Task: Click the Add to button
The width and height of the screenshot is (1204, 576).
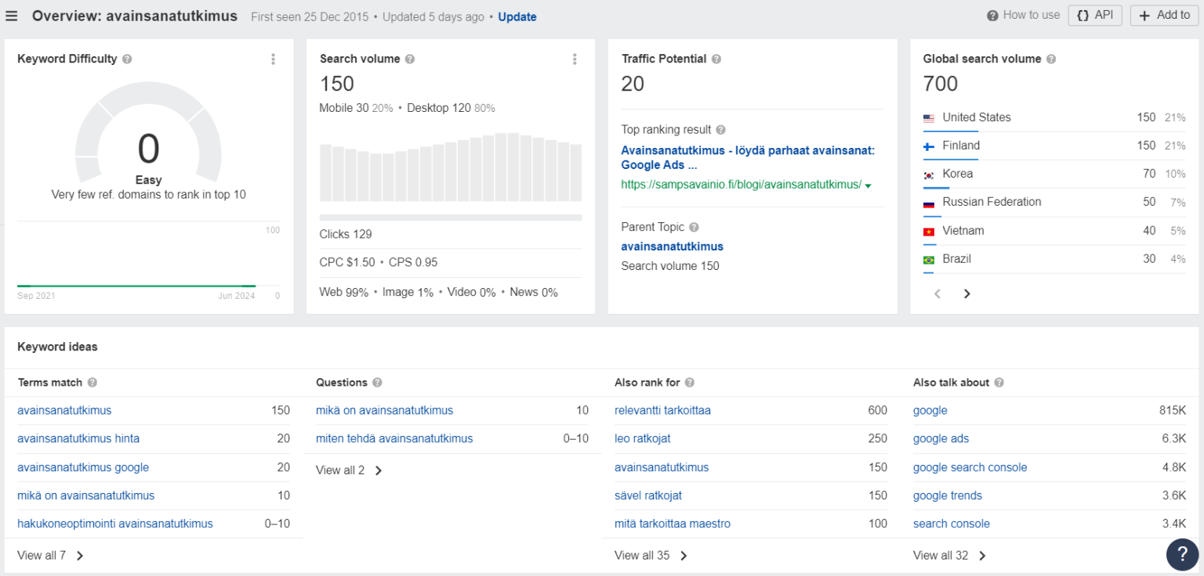Action: pyautogui.click(x=1165, y=15)
